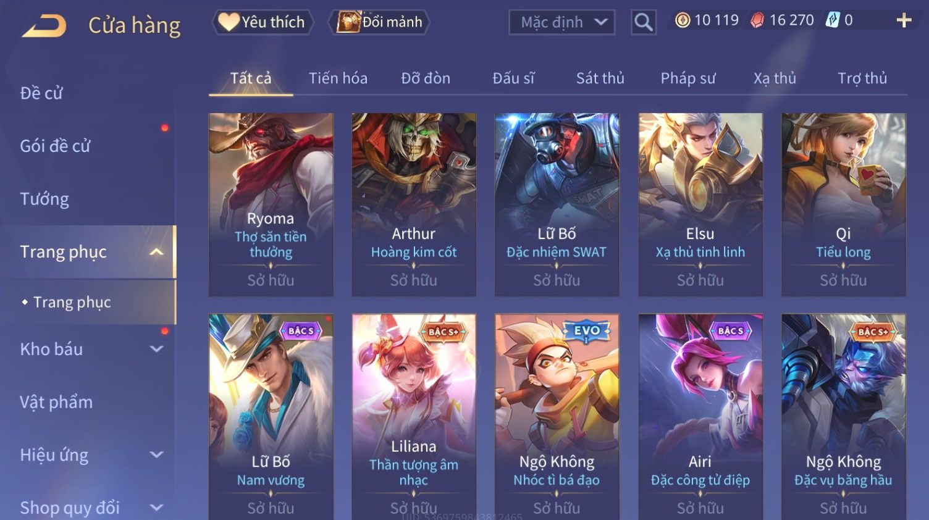Image resolution: width=929 pixels, height=520 pixels.
Task: Expand the Shop quy đổi section
Action: coord(157,508)
